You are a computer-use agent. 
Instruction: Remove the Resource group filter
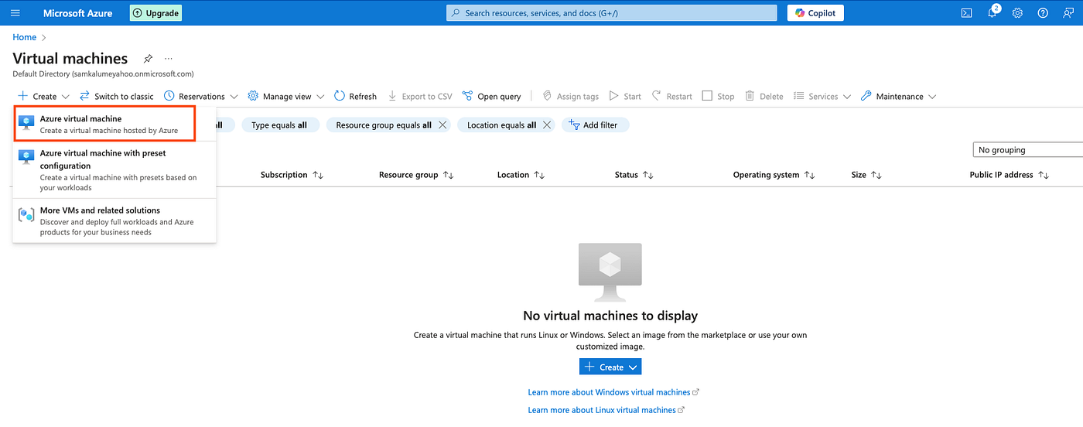coord(442,125)
